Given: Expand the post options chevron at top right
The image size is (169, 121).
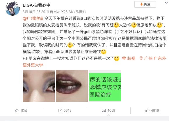Looking at the screenshot, I should click(x=166, y=3).
